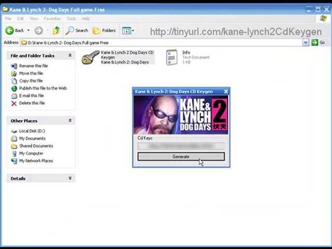Click the Local Disk drive icon
The image size is (332, 249).
(x=14, y=131)
